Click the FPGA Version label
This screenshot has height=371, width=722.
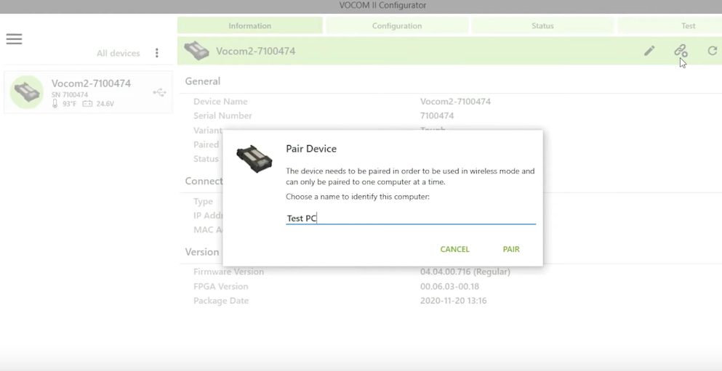pos(220,286)
